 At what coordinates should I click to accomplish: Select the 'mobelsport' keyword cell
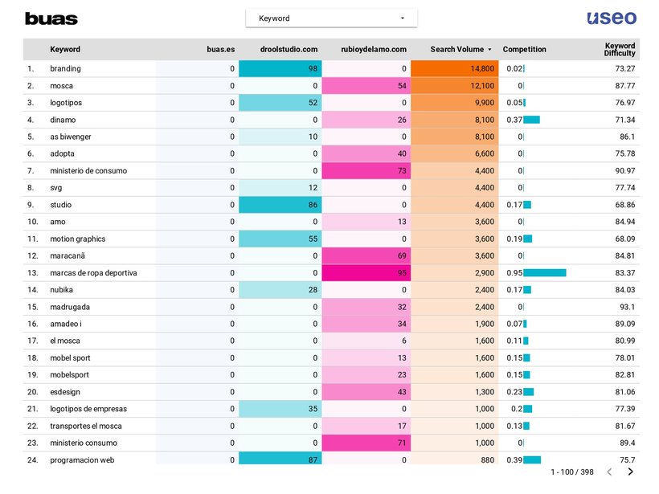click(x=69, y=374)
